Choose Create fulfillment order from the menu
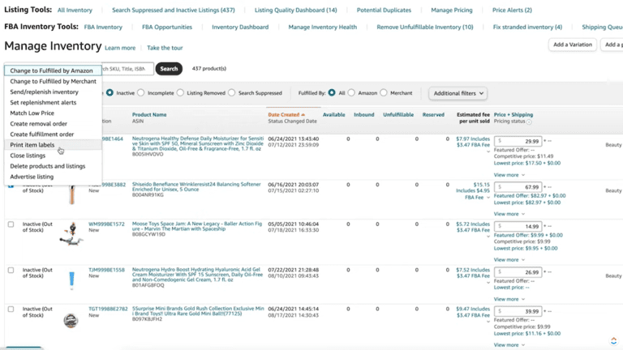The width and height of the screenshot is (623, 350). coord(53,134)
